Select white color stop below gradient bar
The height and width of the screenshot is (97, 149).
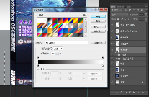pos(103,65)
